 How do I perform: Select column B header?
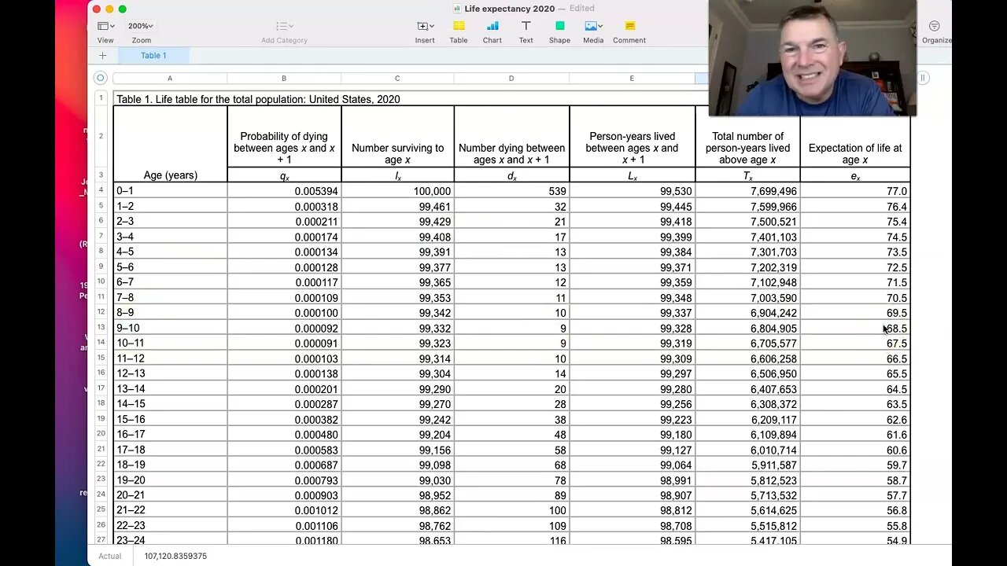284,79
